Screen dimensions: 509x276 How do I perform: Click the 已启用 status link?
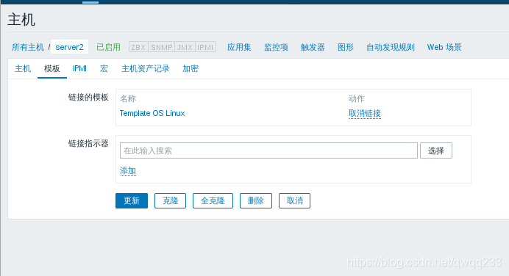click(108, 47)
